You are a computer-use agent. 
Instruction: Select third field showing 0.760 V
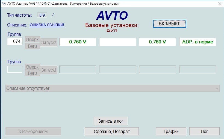pyautogui.click(x=157, y=42)
